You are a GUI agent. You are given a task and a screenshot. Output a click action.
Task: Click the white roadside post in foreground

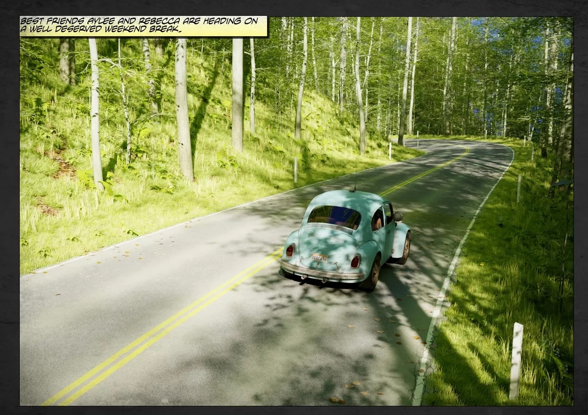point(516,361)
